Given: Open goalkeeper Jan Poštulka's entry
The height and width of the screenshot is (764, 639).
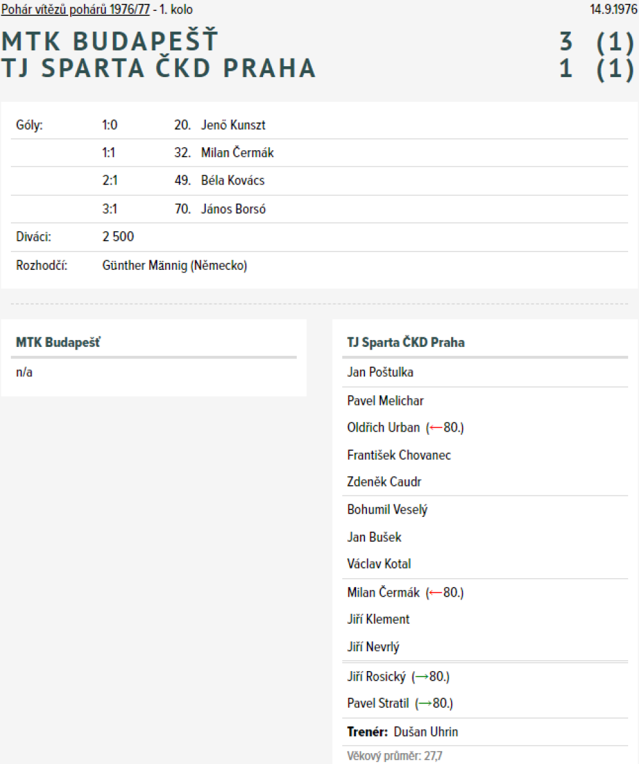Looking at the screenshot, I should [x=380, y=372].
